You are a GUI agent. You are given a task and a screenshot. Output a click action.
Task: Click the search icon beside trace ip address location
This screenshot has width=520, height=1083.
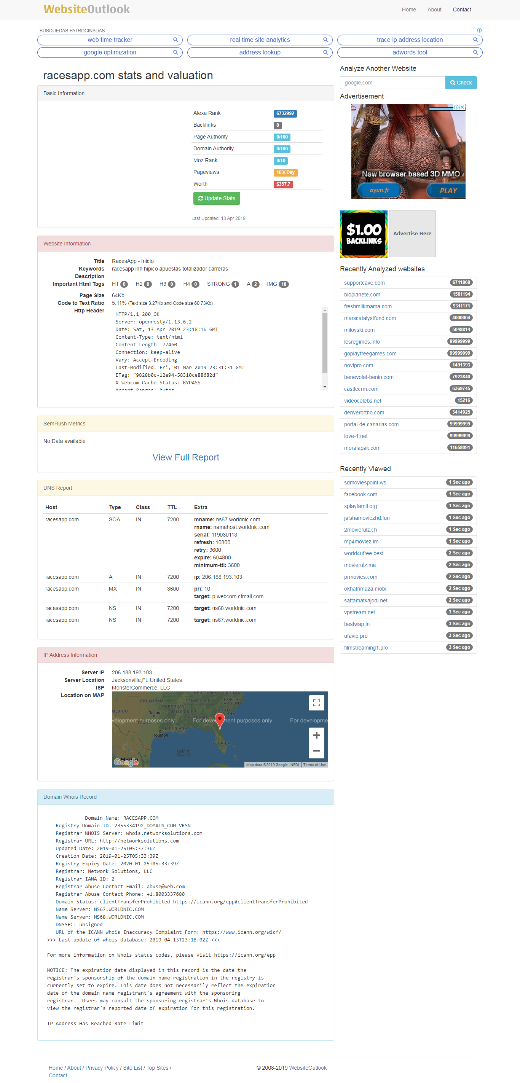[475, 40]
